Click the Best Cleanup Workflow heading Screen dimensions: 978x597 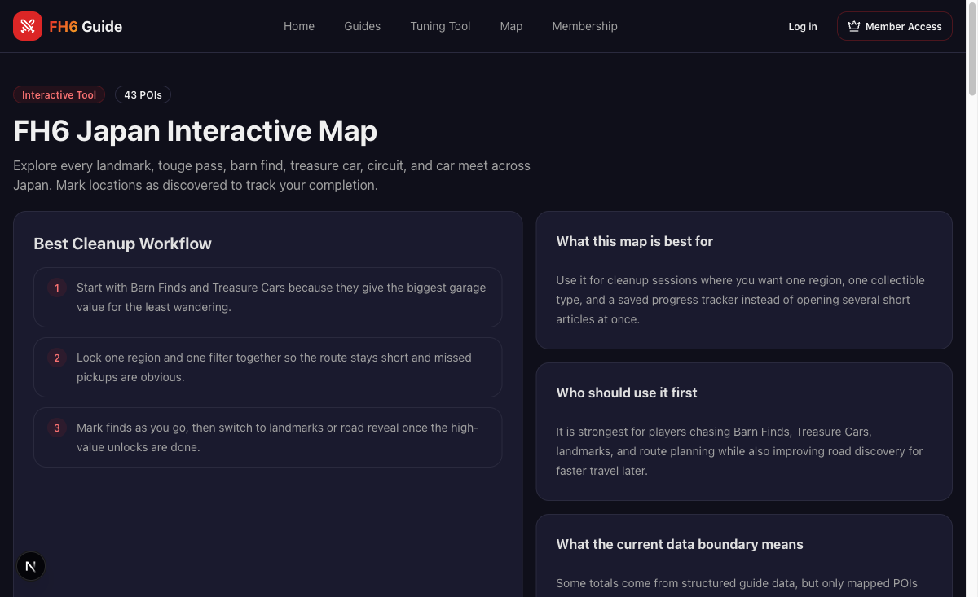122,244
